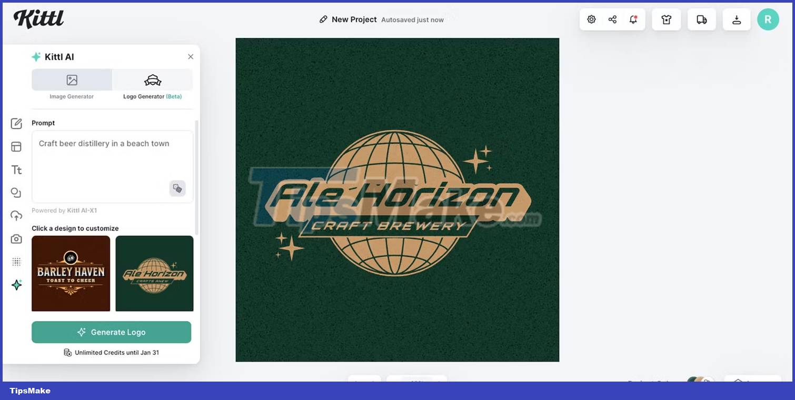Image resolution: width=795 pixels, height=400 pixels.
Task: Open the templates layout icon in sidebar
Action: [x=16, y=146]
